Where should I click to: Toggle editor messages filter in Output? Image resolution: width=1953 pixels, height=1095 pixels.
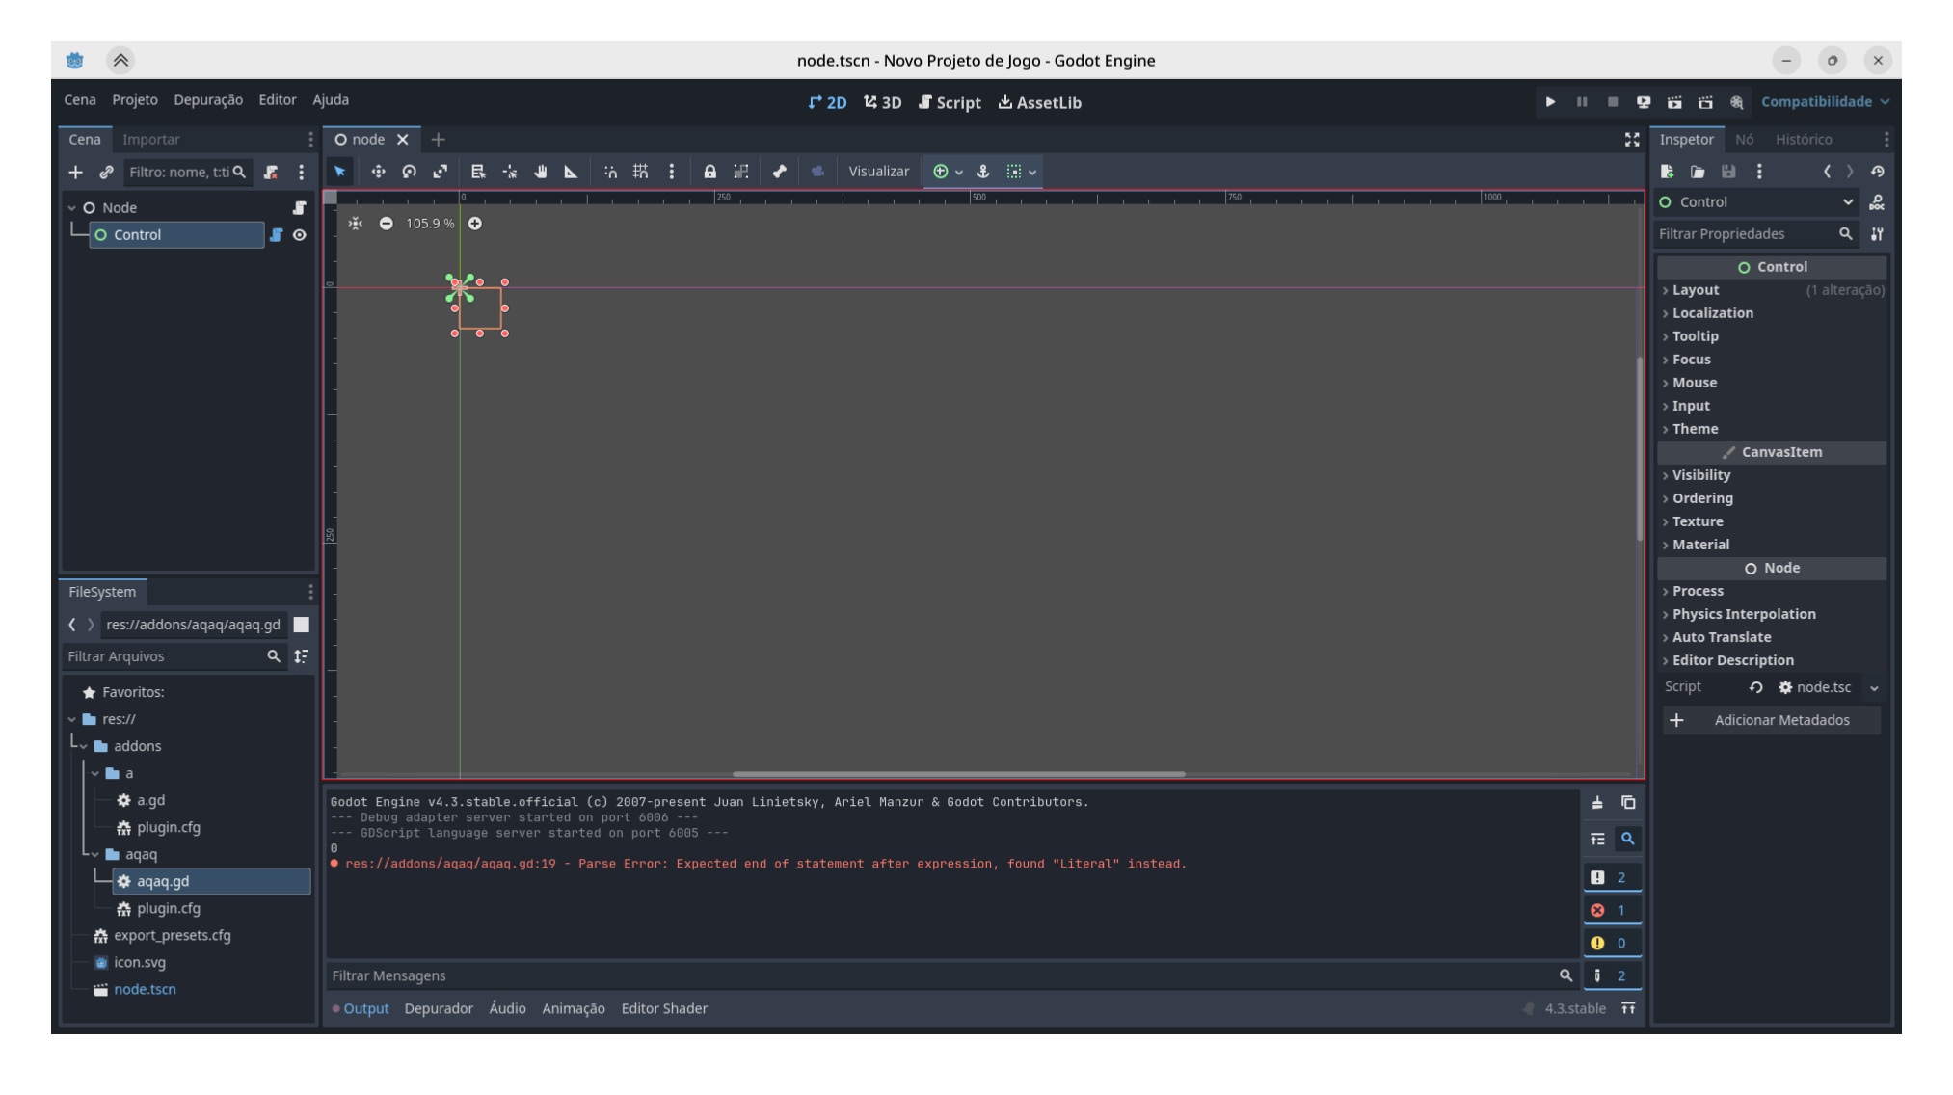click(1612, 975)
